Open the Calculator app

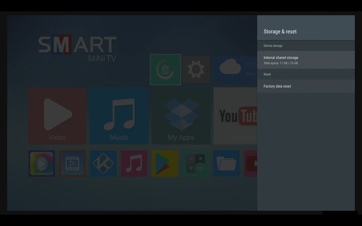pyautogui.click(x=196, y=163)
